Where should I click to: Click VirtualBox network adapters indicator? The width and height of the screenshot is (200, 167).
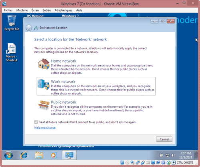138,163
